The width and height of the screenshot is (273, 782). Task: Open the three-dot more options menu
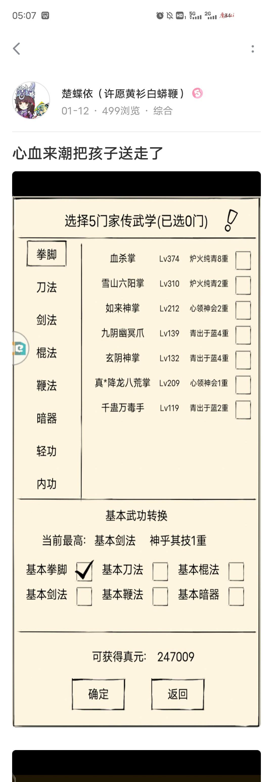253,49
